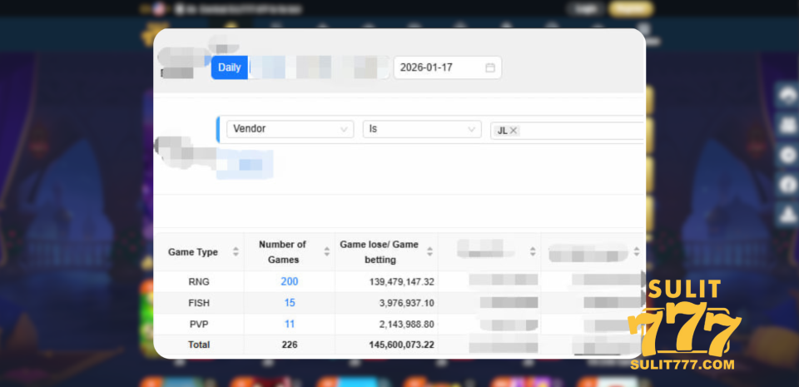799x387 pixels.
Task: Open the 200 games link for RNG
Action: 290,281
